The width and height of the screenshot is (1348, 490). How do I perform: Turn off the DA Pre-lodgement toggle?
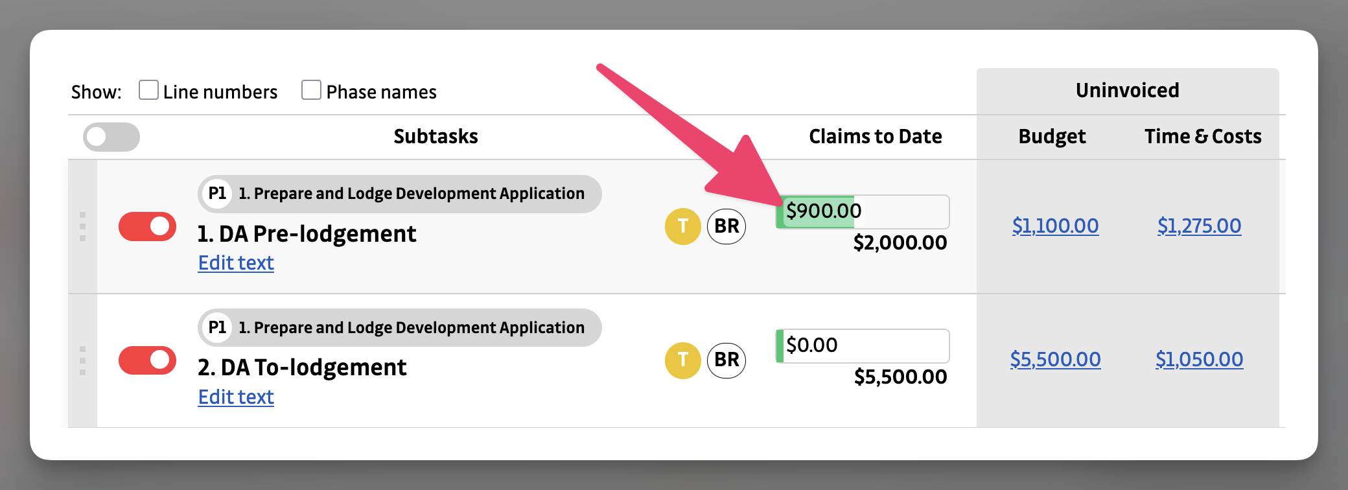point(147,226)
